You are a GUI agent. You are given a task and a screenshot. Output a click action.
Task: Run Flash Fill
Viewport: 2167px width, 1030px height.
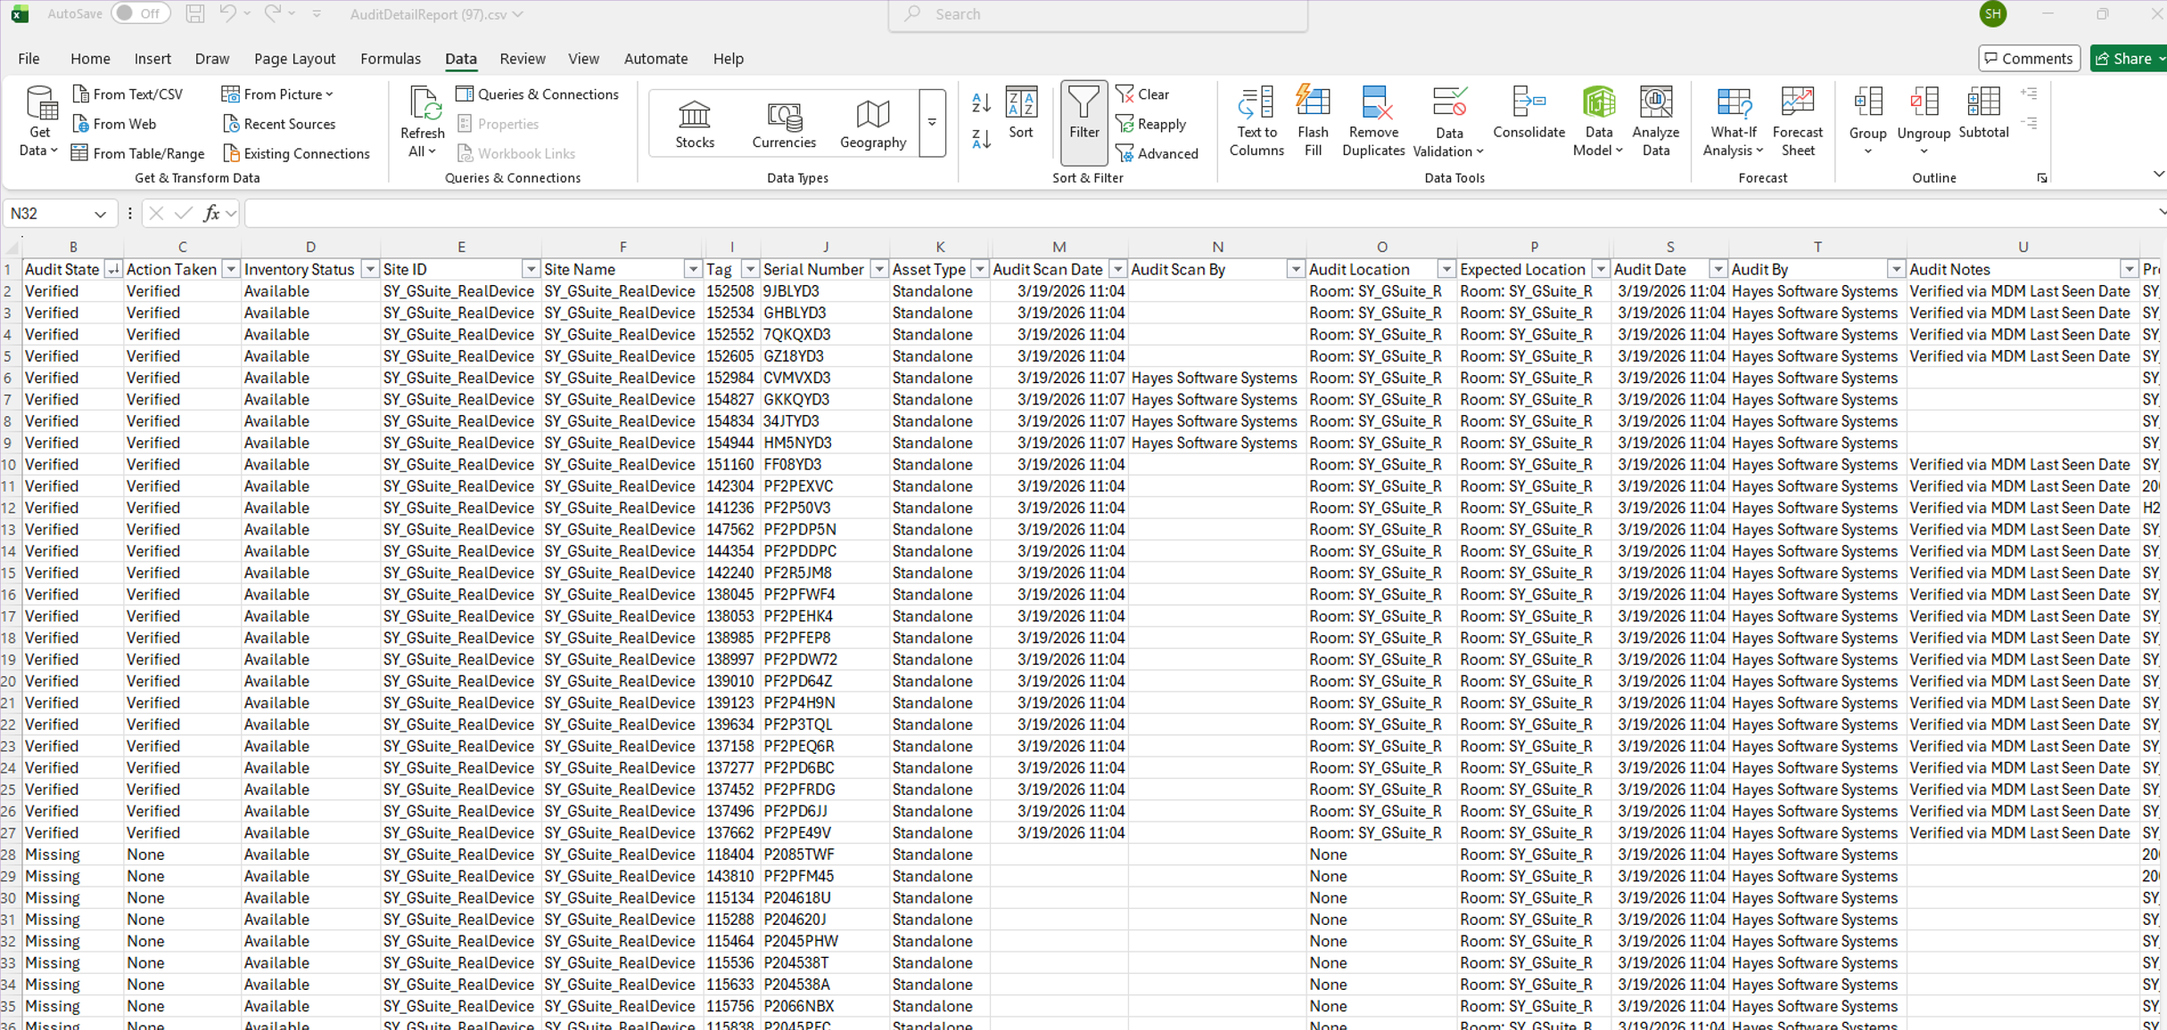pyautogui.click(x=1313, y=123)
